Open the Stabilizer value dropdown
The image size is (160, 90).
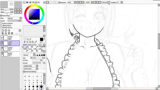tap(122, 2)
